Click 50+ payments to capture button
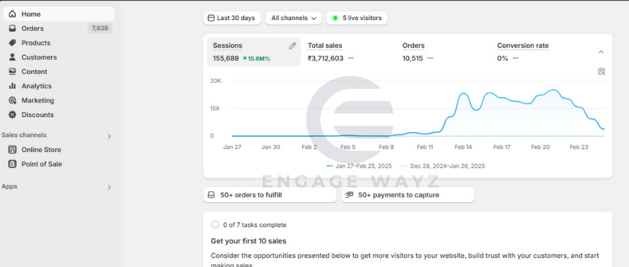The width and height of the screenshot is (629, 267). click(408, 195)
